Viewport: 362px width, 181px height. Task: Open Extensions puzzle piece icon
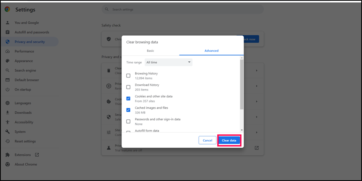(x=7, y=155)
